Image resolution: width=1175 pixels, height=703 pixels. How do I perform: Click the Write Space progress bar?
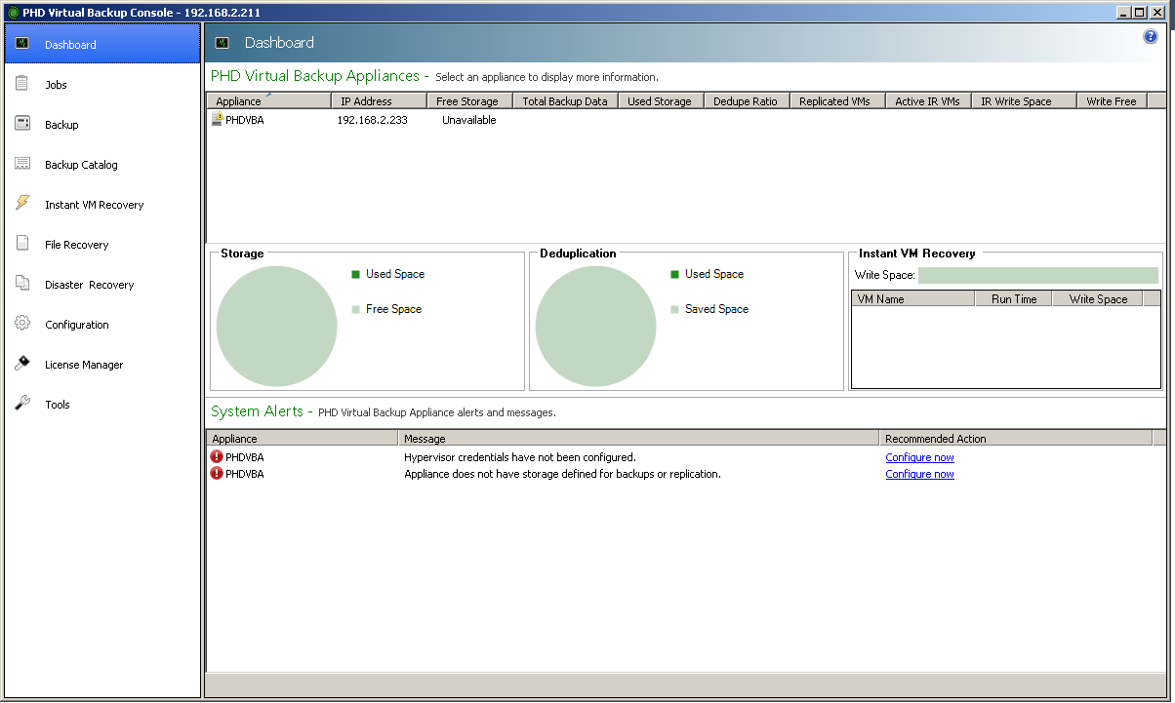click(x=1038, y=275)
